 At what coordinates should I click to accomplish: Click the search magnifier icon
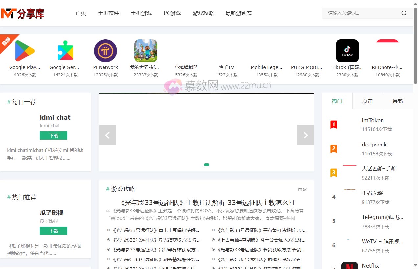[x=404, y=13]
